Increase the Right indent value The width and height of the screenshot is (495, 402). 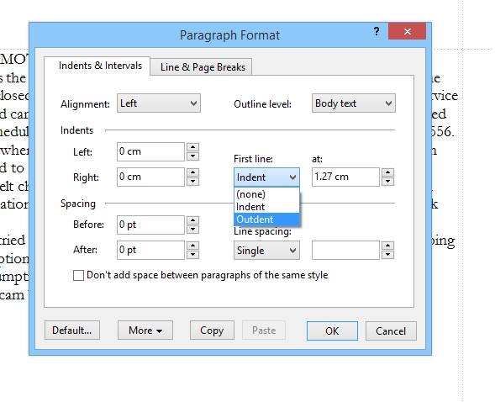pyautogui.click(x=192, y=172)
